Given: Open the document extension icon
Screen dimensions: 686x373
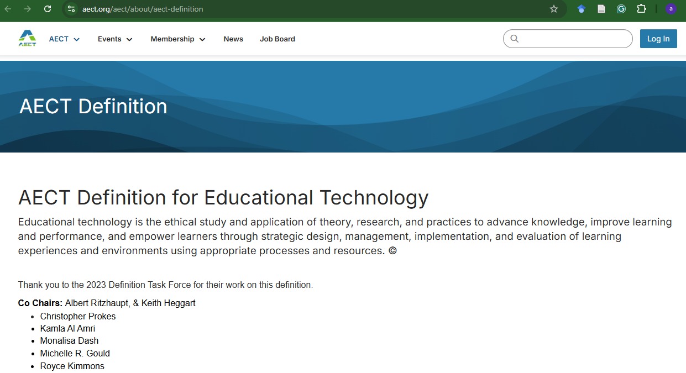Looking at the screenshot, I should pyautogui.click(x=601, y=9).
